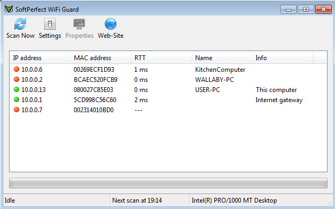Click MAC address 080027C85E03
Viewport: 335px width, 209px height.
point(94,89)
